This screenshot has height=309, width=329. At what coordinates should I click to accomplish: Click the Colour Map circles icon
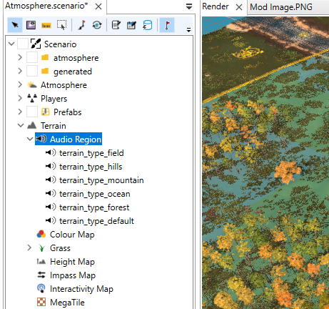coord(41,234)
